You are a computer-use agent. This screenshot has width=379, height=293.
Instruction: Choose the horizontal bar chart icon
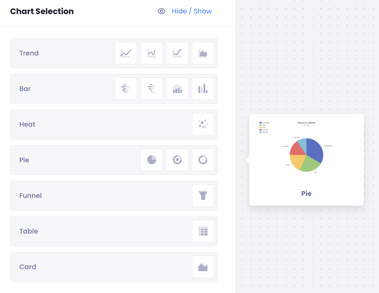point(126,89)
